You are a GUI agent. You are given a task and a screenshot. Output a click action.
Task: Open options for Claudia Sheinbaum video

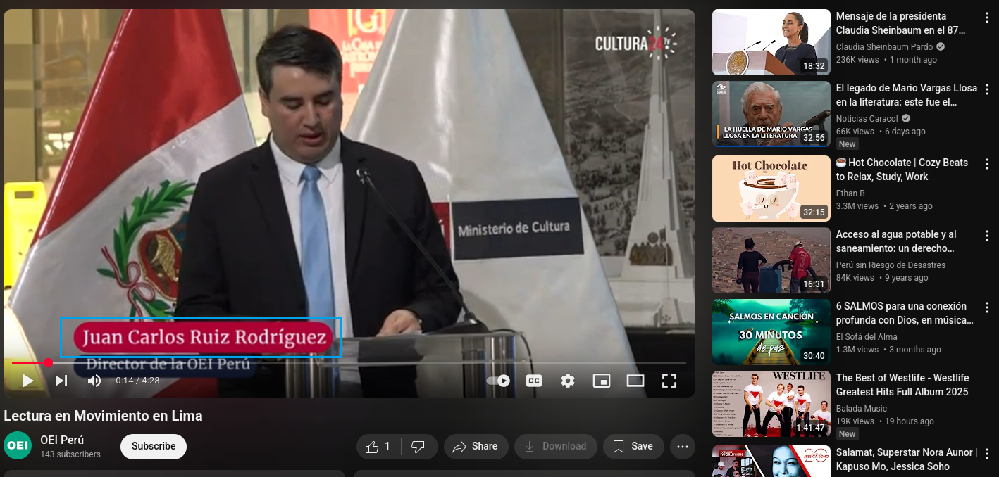986,19
